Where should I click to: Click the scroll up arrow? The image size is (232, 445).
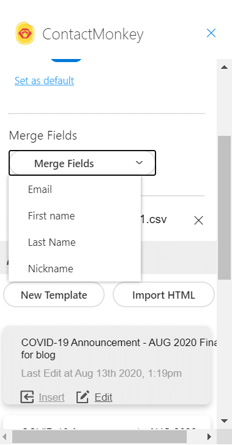coord(225,67)
